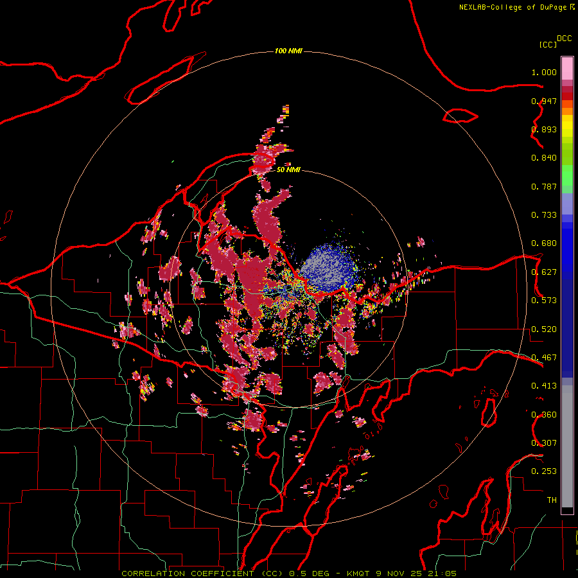Click the TH label on color scale
578x578 pixels.
(552, 500)
